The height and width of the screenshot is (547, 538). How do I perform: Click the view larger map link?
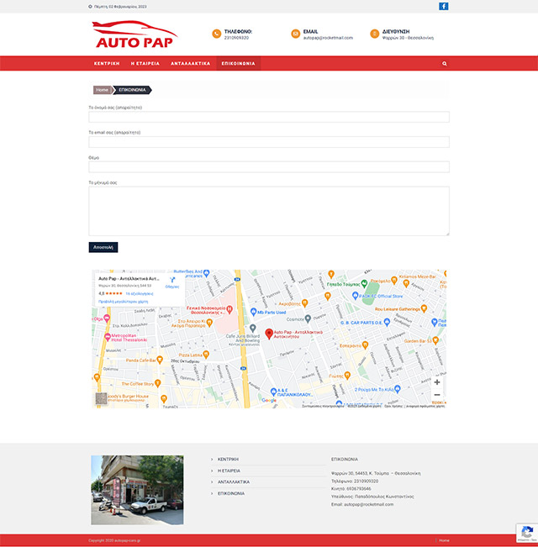[124, 302]
